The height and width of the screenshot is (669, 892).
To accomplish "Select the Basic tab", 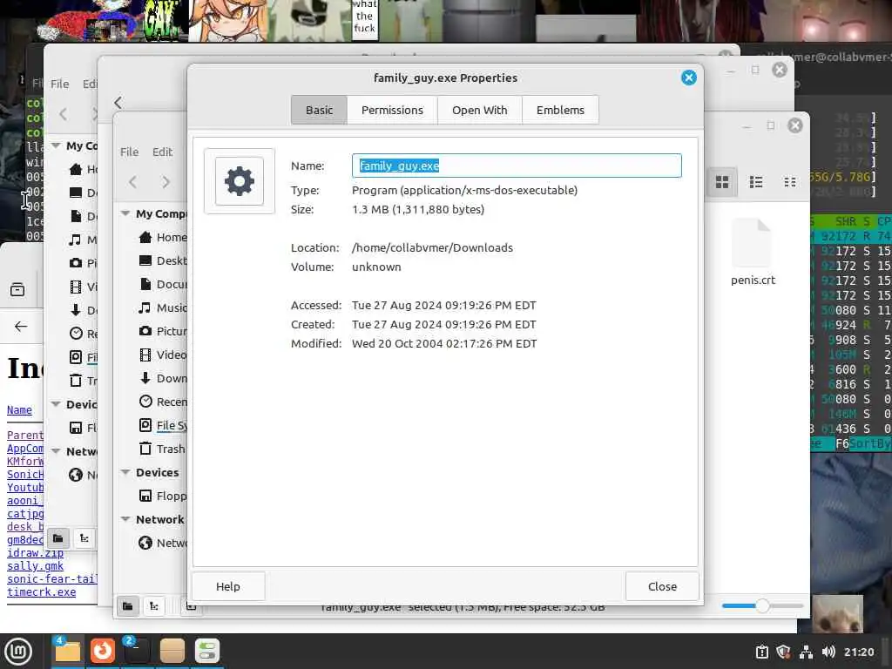I will click(319, 110).
